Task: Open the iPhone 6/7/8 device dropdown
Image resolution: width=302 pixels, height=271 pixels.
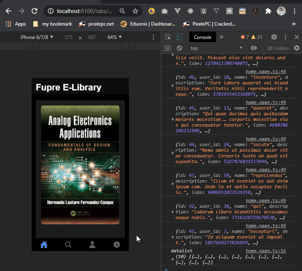Action: [x=36, y=37]
